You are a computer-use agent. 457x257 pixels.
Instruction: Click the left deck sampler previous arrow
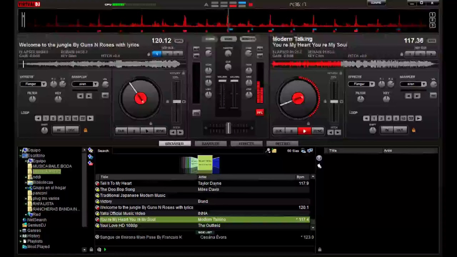tap(80, 96)
